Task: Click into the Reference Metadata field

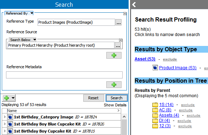Action: click(x=64, y=75)
